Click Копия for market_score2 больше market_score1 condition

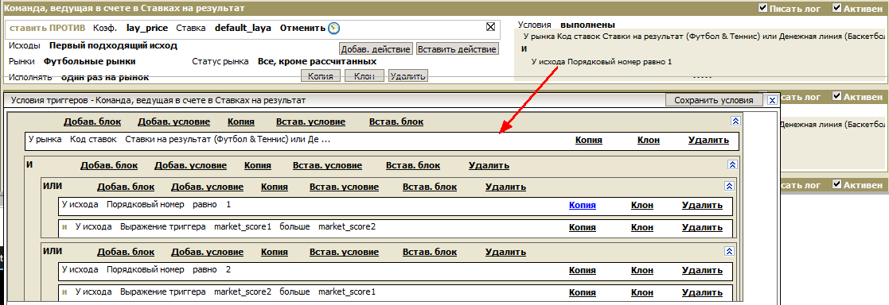583,292
